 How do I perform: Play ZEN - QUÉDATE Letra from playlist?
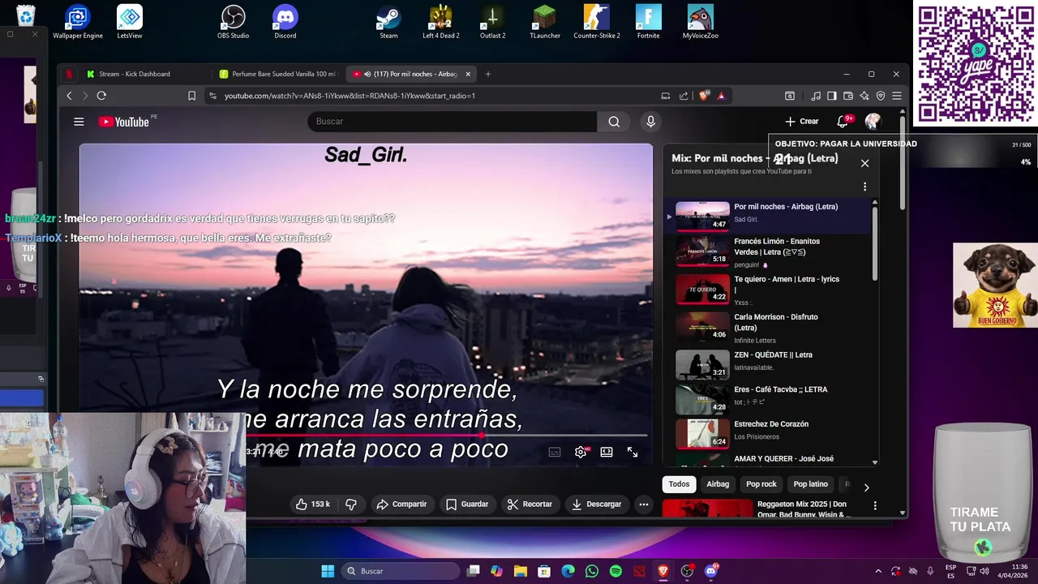[x=768, y=363]
